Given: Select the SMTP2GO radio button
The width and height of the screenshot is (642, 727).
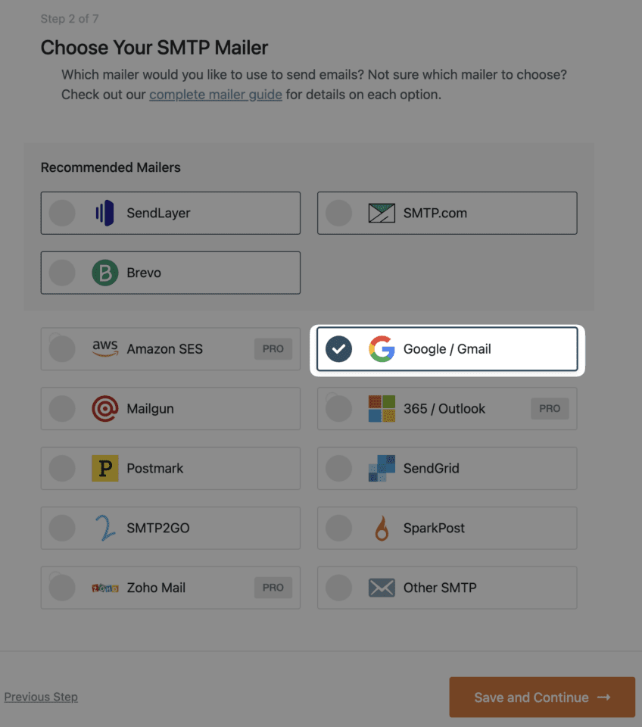Looking at the screenshot, I should 62,529.
